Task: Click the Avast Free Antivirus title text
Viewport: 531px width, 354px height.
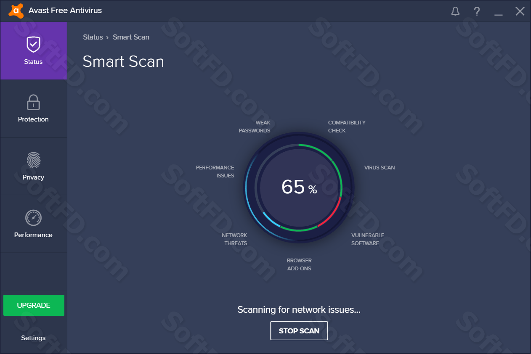Action: coord(65,11)
